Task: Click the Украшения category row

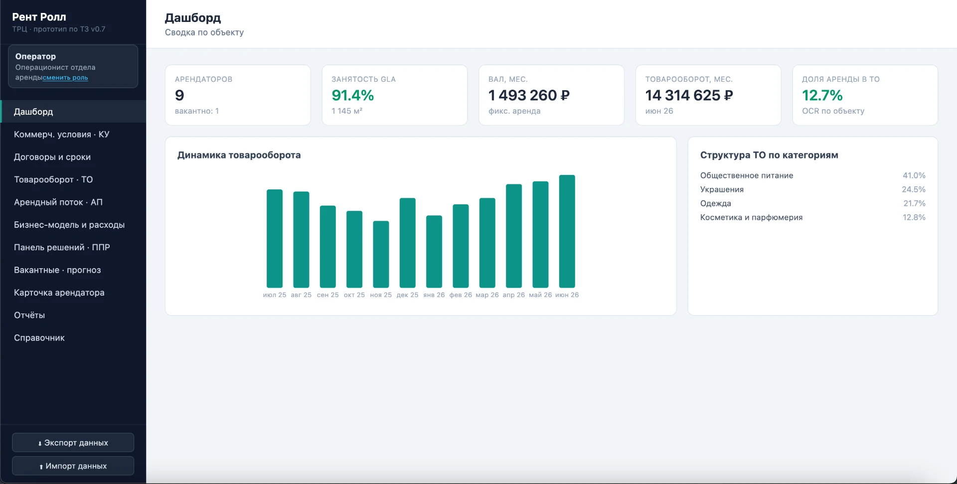Action: [x=812, y=189]
